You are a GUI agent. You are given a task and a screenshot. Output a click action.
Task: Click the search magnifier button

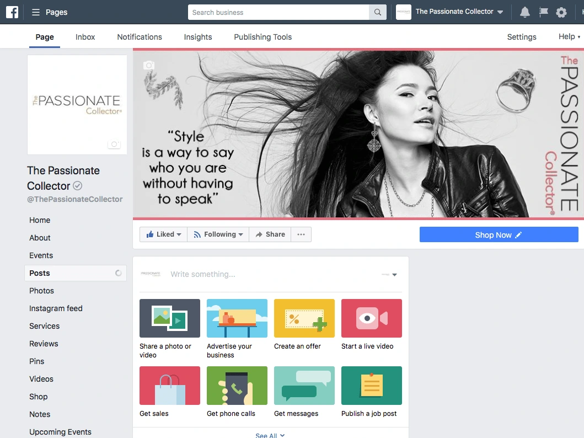point(378,12)
